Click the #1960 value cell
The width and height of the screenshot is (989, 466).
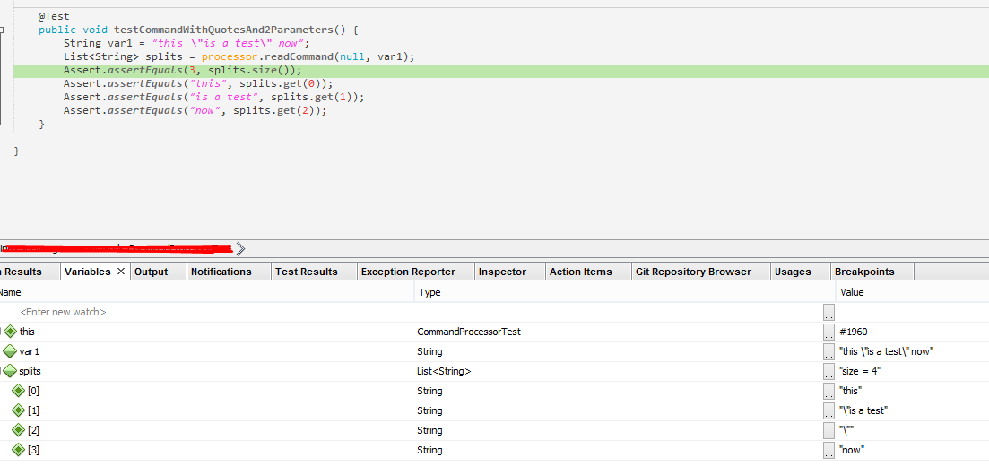pyautogui.click(x=855, y=332)
